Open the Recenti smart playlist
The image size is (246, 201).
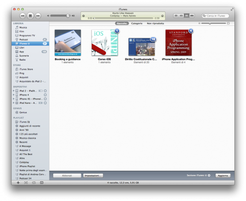click(x=23, y=142)
